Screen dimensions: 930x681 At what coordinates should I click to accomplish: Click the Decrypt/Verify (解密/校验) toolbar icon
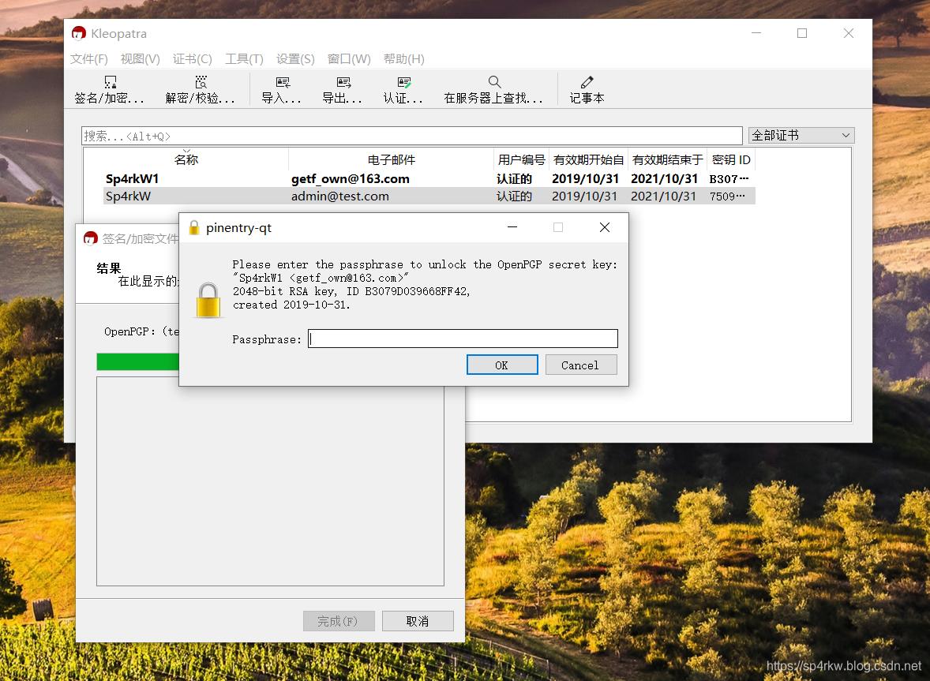201,83
